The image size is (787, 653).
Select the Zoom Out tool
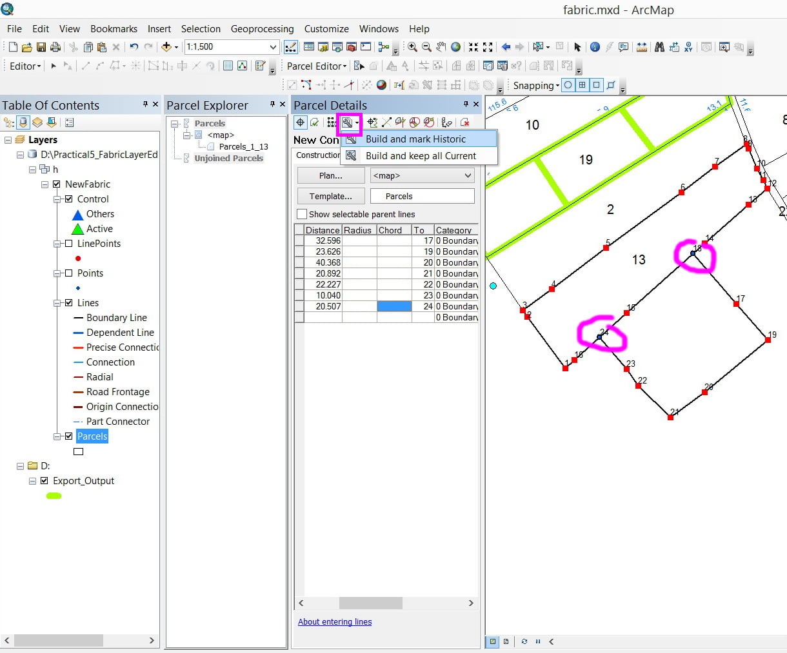426,47
